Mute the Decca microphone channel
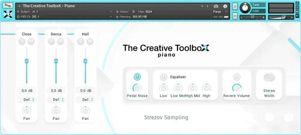The height and width of the screenshot is (135, 301). tap(60, 41)
